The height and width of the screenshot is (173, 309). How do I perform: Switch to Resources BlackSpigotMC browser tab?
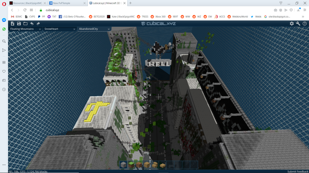click(28, 3)
